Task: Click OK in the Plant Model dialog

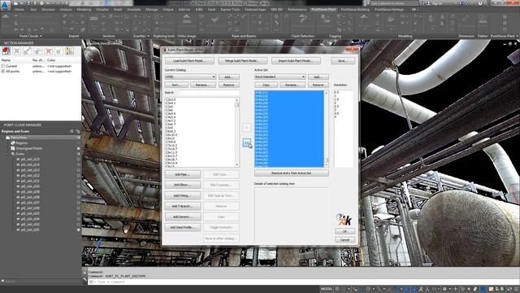Action: pyautogui.click(x=344, y=231)
